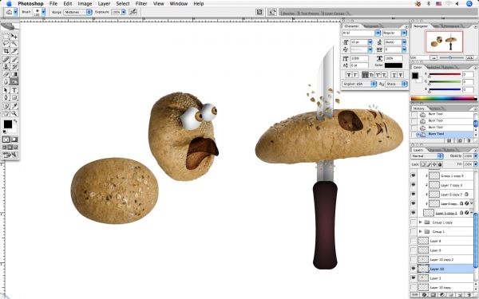This screenshot has height=299, width=479.
Task: Switch to the Channels tab
Action: point(434,150)
